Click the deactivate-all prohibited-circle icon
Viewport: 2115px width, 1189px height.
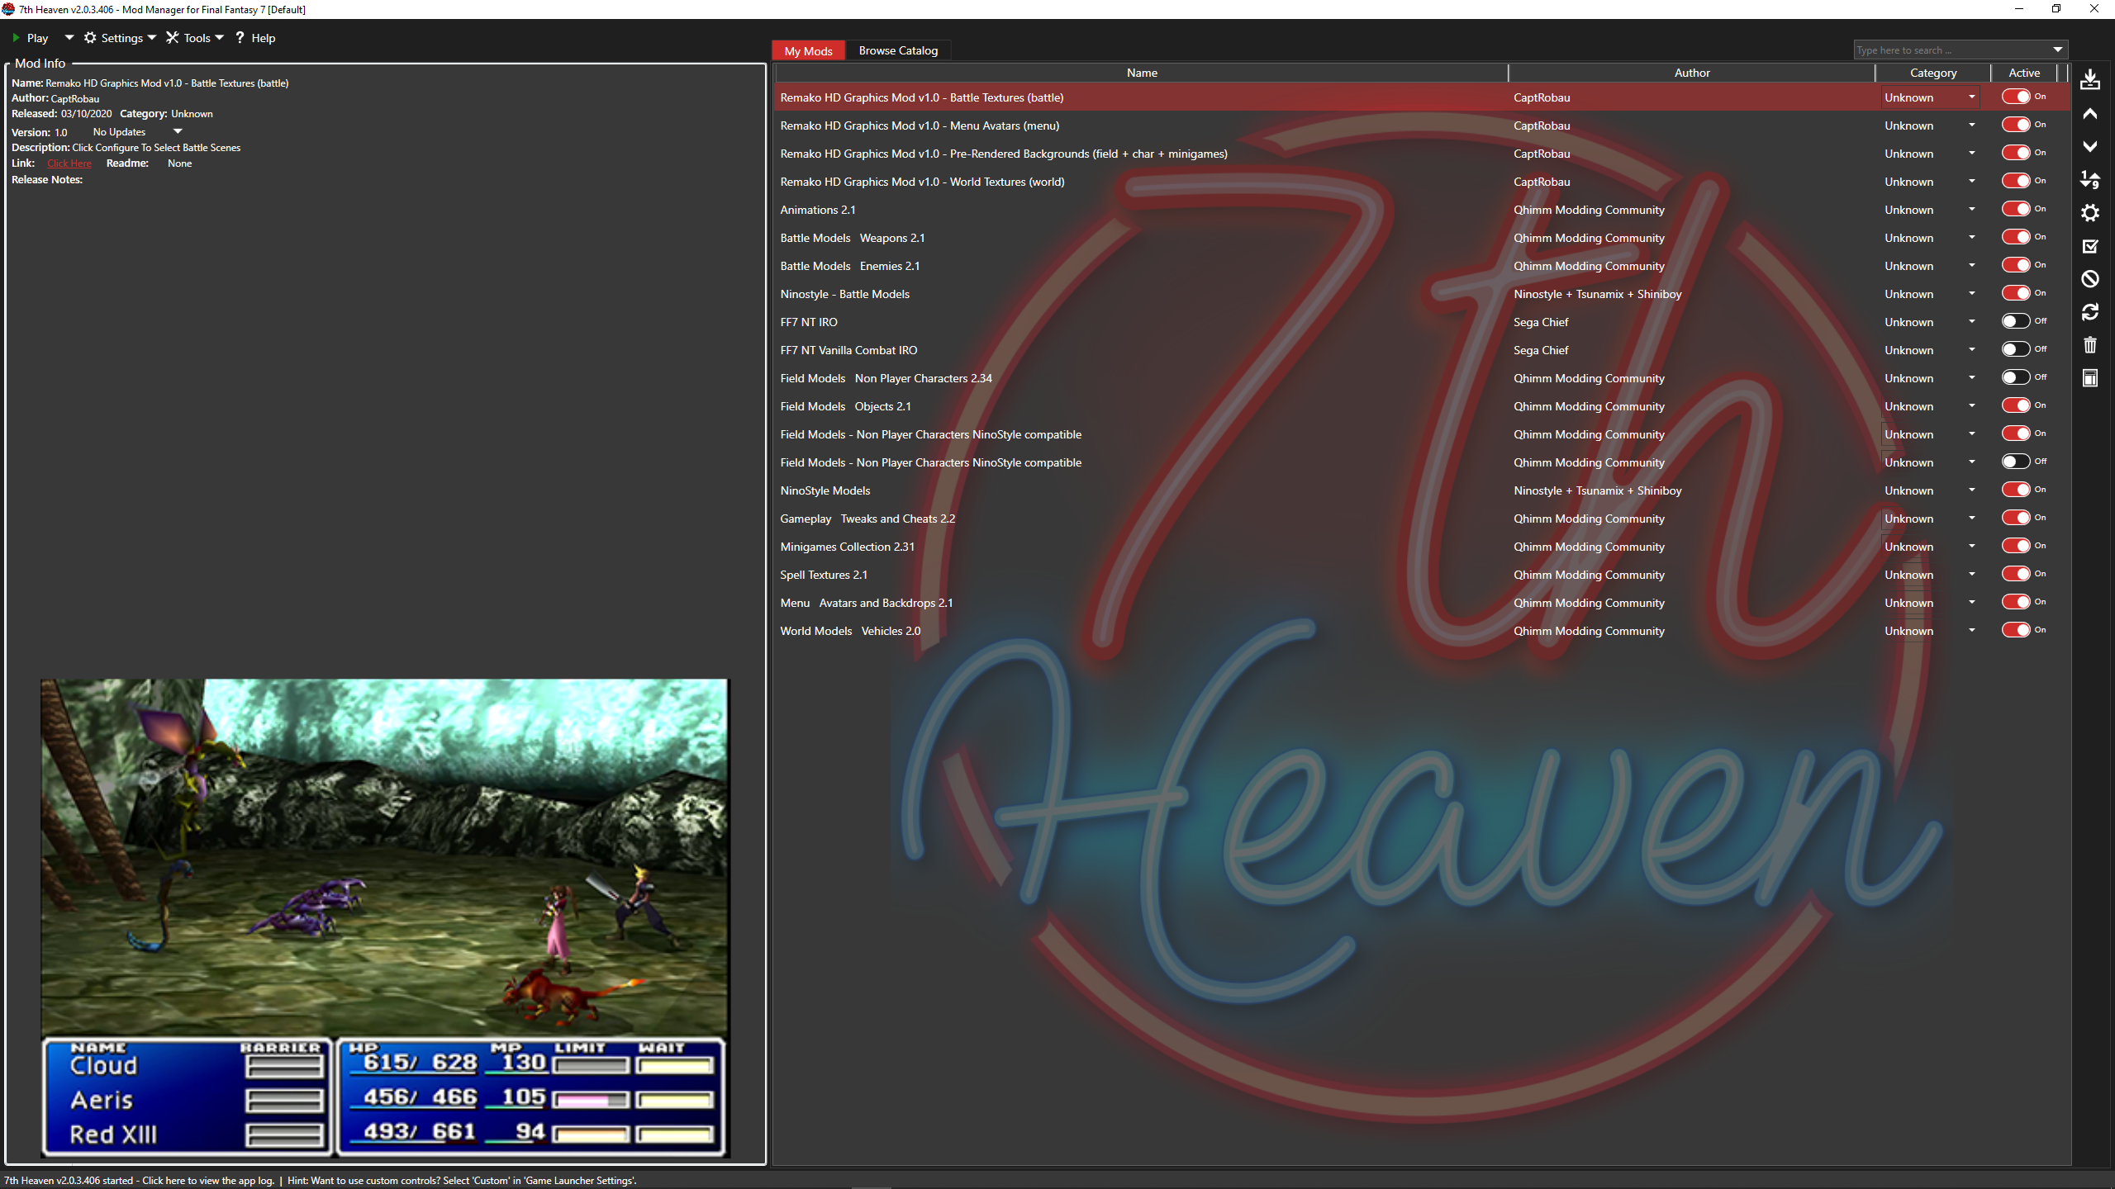pyautogui.click(x=2090, y=279)
